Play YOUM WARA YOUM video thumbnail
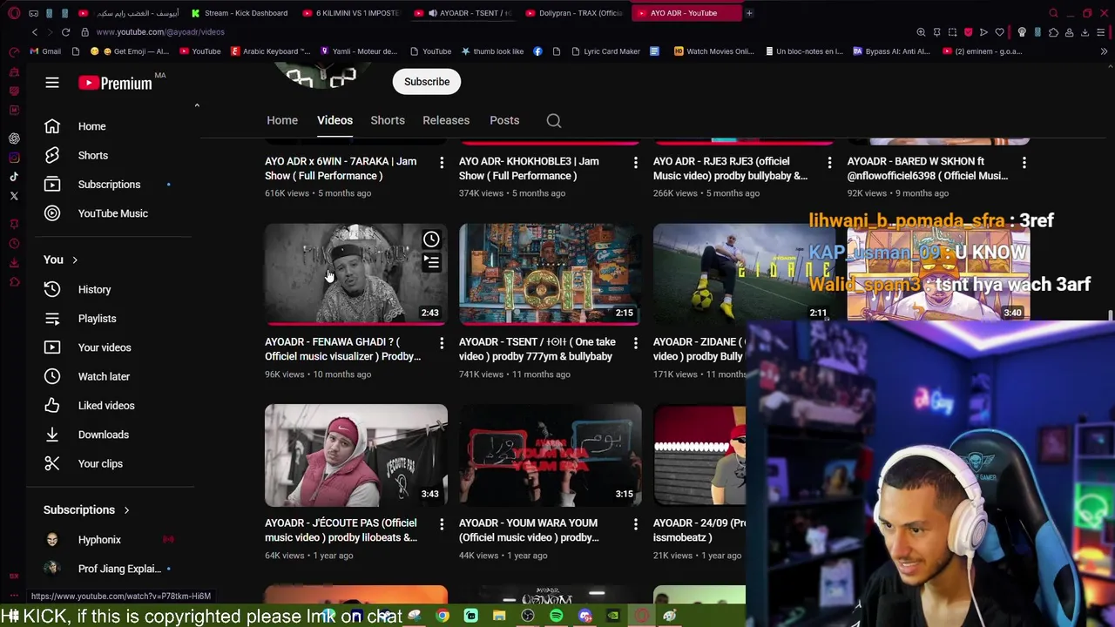 [x=551, y=455]
